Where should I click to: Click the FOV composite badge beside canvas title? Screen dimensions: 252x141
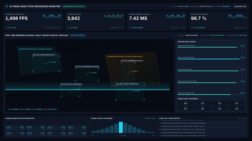click(77, 35)
